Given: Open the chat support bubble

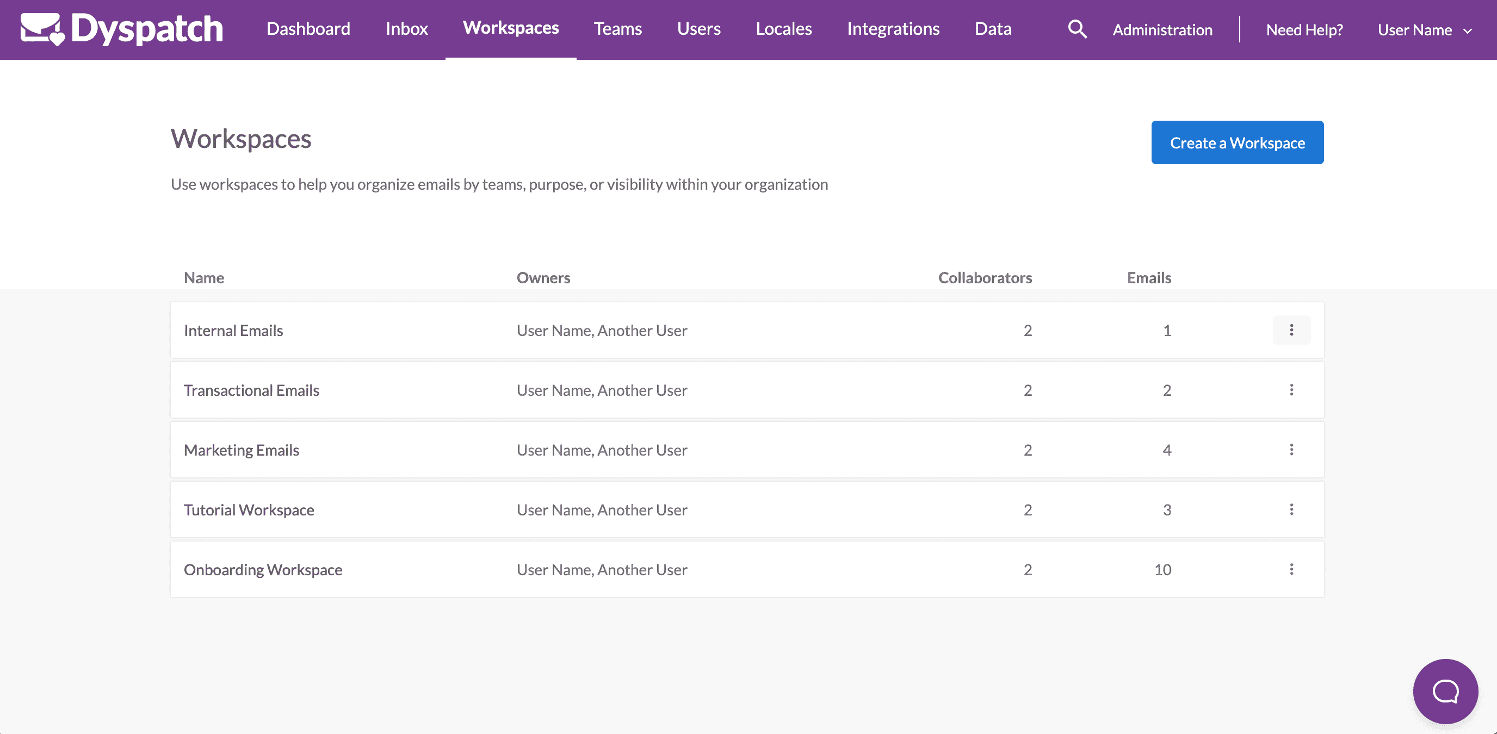Looking at the screenshot, I should tap(1445, 691).
